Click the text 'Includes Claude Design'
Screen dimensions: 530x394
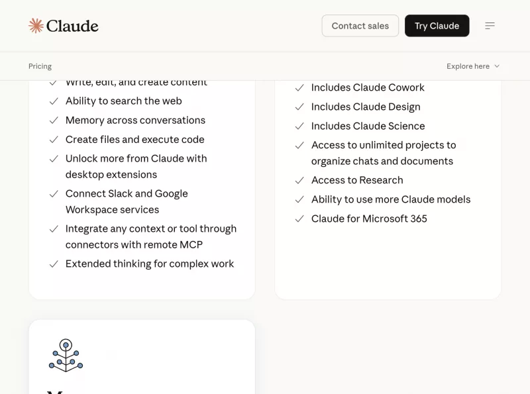[x=366, y=107]
